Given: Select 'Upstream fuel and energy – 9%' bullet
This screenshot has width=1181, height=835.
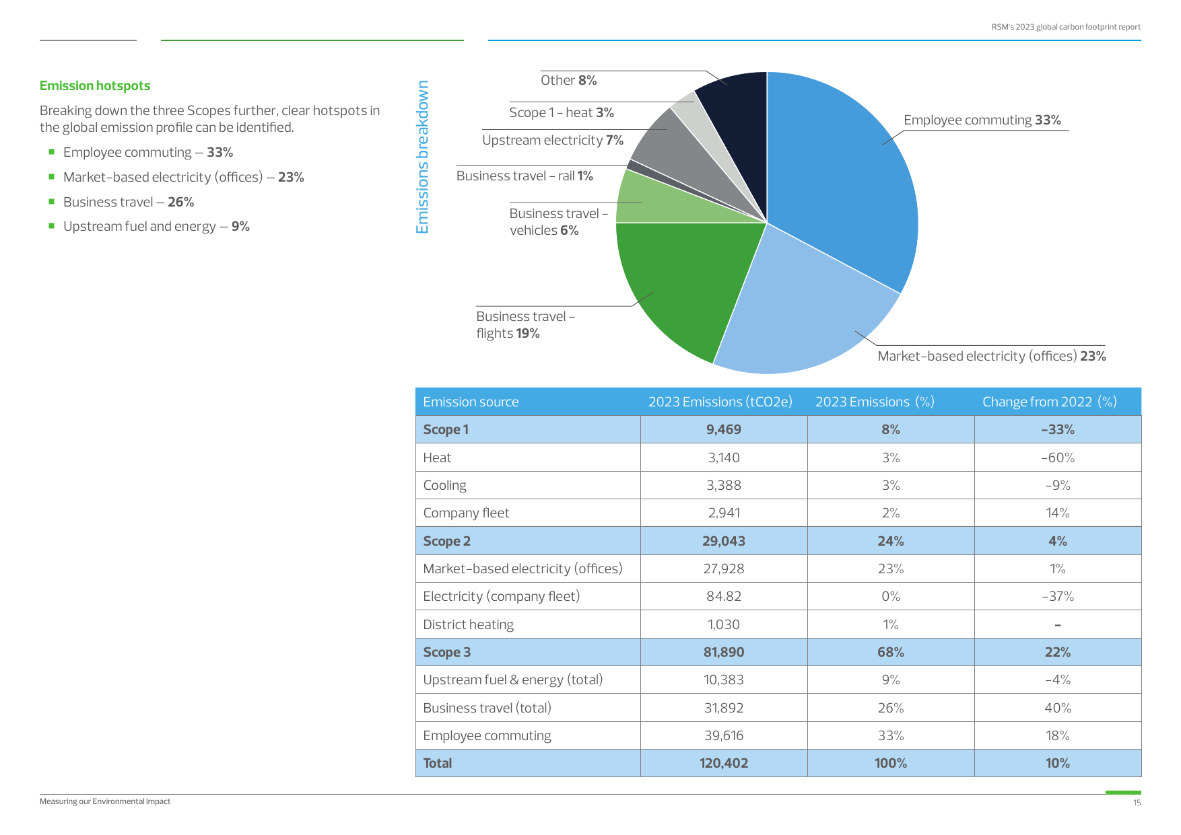Looking at the screenshot, I should click(x=156, y=226).
